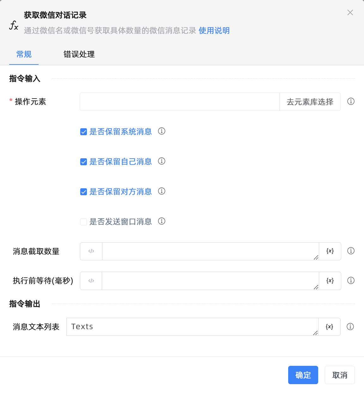The width and height of the screenshot is (364, 393).
Task: Click the 是否保留对方消息 label text
Action: pos(121,192)
